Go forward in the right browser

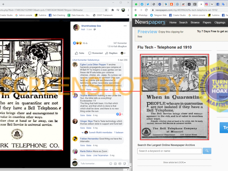[x=141, y=10]
